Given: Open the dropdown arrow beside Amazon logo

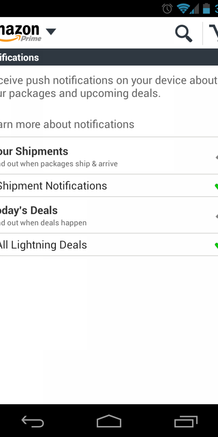Looking at the screenshot, I should pos(51,32).
